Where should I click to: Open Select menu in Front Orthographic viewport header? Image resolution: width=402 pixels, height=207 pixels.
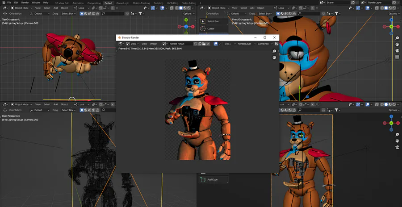tap(244, 8)
